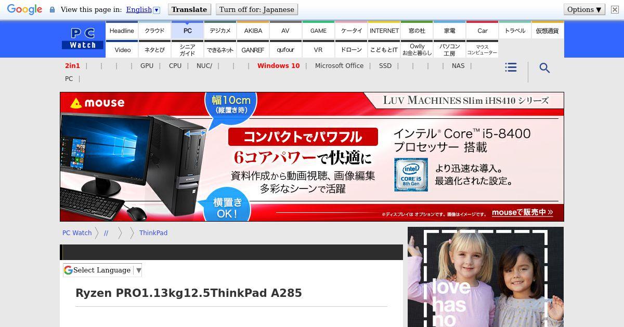
Task: Open the Headline tab
Action: pyautogui.click(x=122, y=30)
